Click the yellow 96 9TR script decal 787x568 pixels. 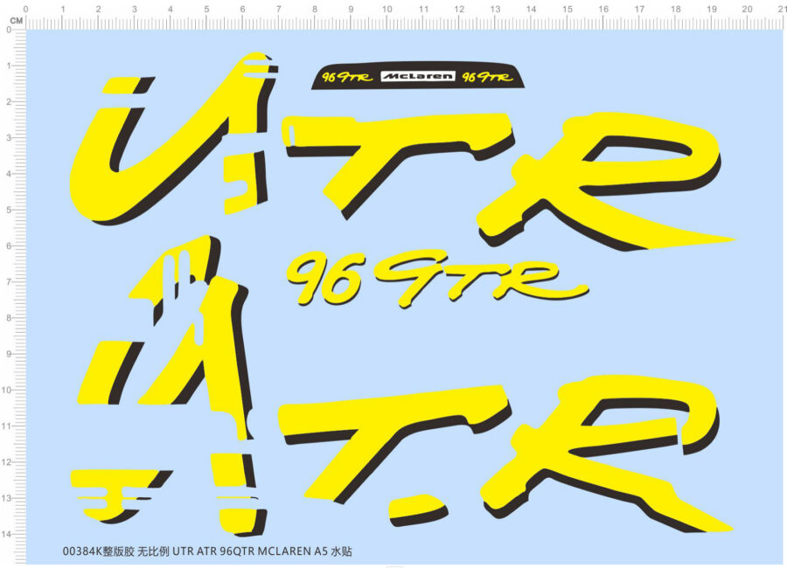pyautogui.click(x=420, y=275)
